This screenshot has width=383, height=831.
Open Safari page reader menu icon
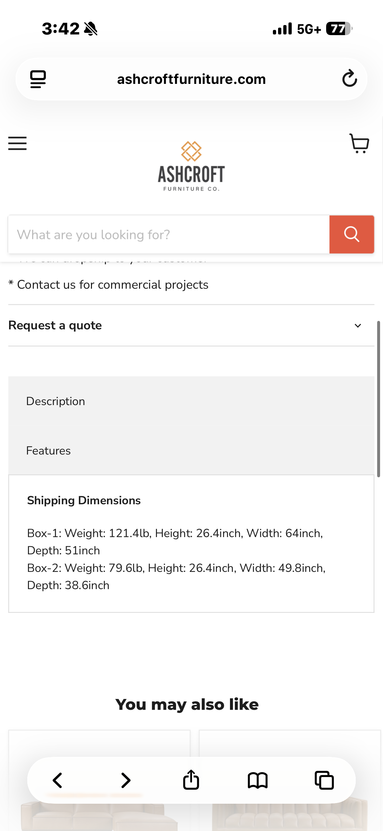38,79
